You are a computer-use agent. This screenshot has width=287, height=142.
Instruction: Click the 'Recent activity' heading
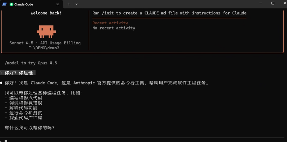click(x=110, y=23)
